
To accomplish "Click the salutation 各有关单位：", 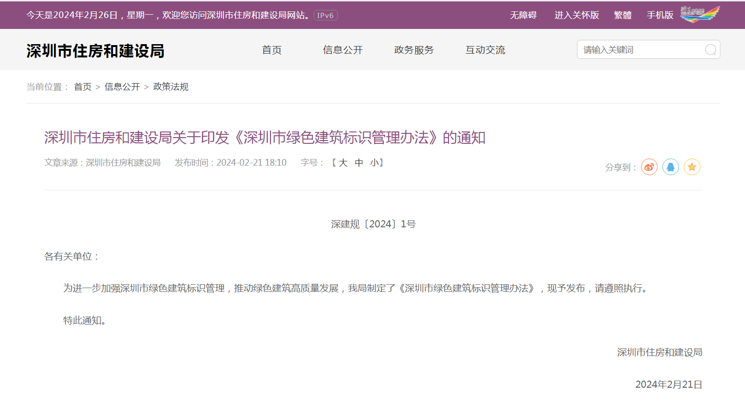I will point(72,256).
